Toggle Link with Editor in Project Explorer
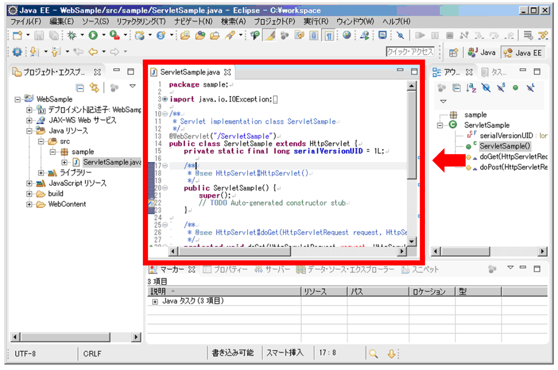Screen dimensions: 558x370 coord(94,88)
